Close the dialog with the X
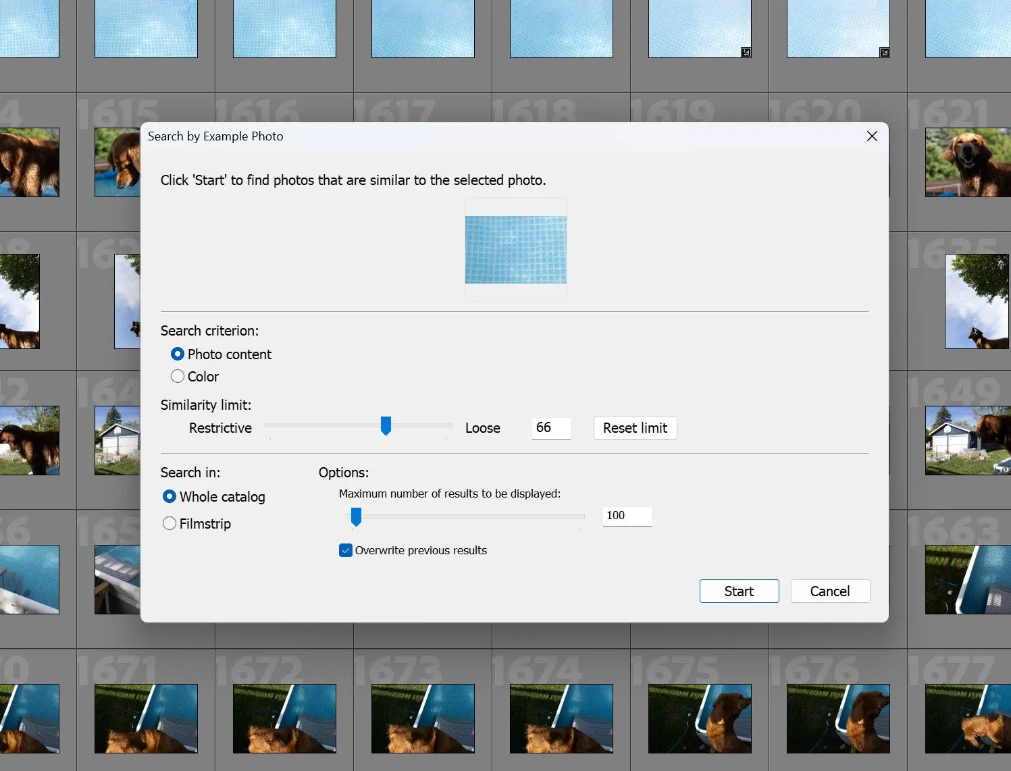The image size is (1011, 771). click(872, 136)
